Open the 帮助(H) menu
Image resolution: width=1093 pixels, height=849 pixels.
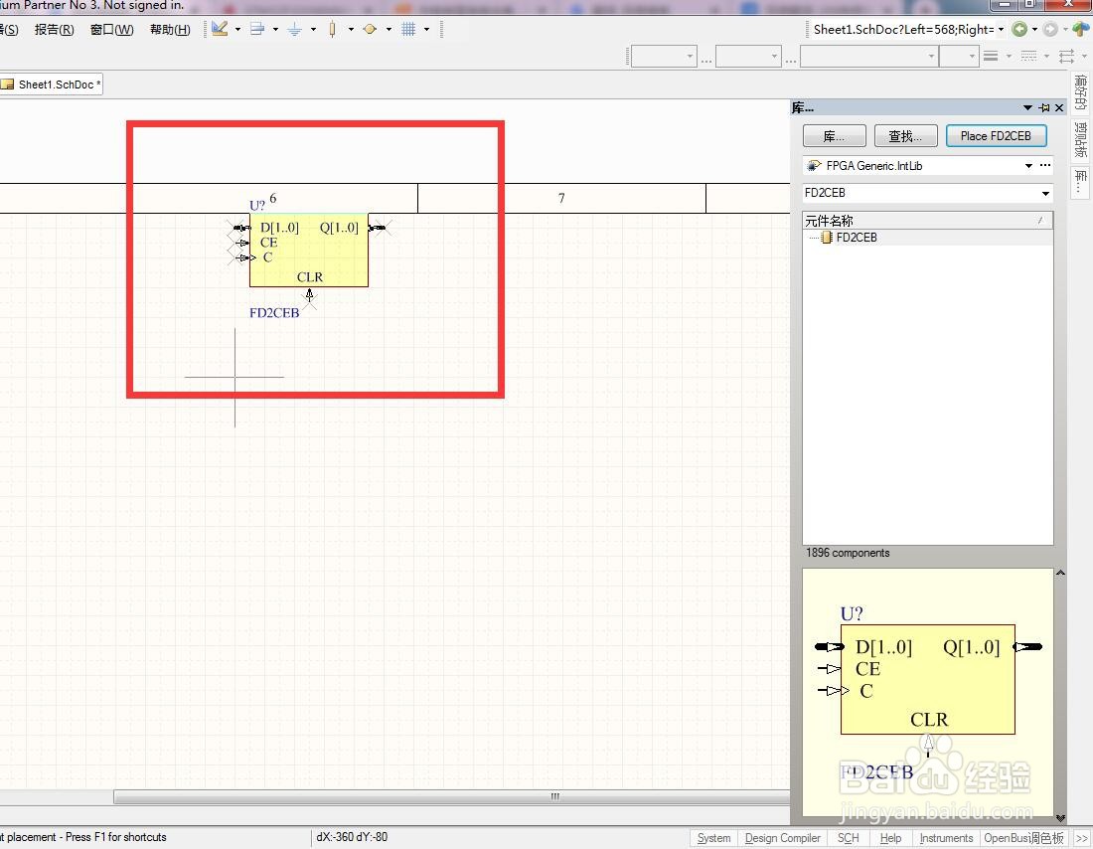(169, 29)
